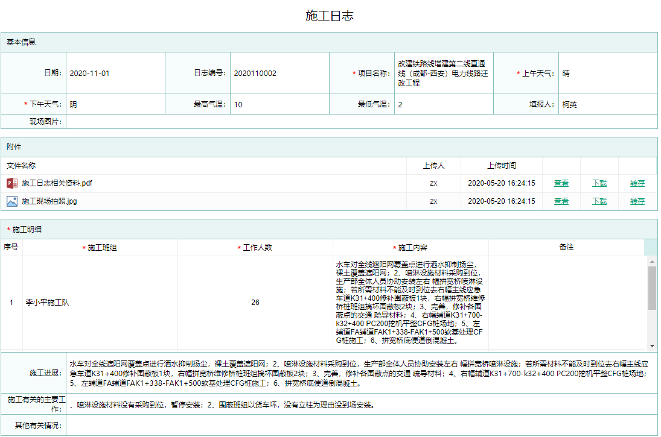The width and height of the screenshot is (661, 437).
Task: Click the image icon for 施工现场拍照.jpg
Action: (x=12, y=201)
